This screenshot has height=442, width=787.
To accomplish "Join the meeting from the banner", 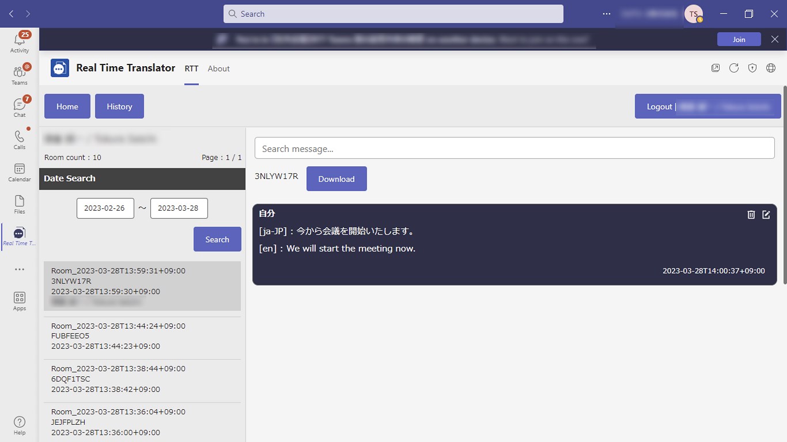I will (x=739, y=39).
